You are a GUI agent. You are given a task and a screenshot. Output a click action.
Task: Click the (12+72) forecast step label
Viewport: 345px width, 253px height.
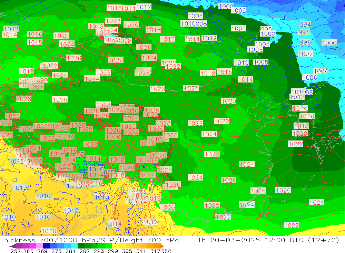323,240
